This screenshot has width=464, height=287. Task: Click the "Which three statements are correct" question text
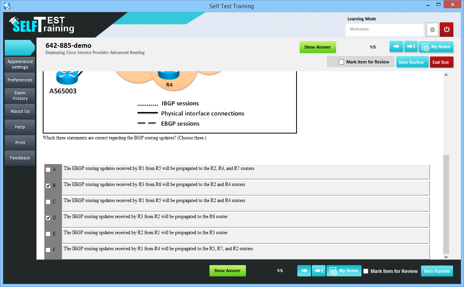click(x=125, y=138)
